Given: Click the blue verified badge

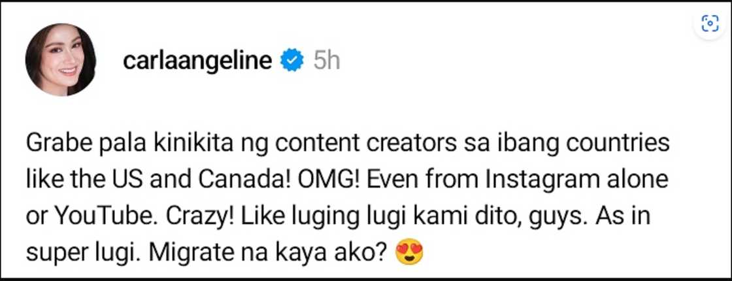Looking at the screenshot, I should point(291,61).
